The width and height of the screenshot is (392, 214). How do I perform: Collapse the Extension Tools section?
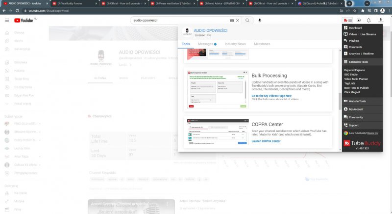(x=358, y=62)
